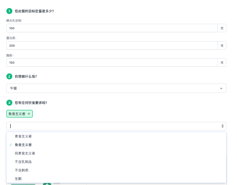Click the heading 你想做什么饭?
Image resolution: width=237 pixels, height=185 pixels.
tap(26, 76)
